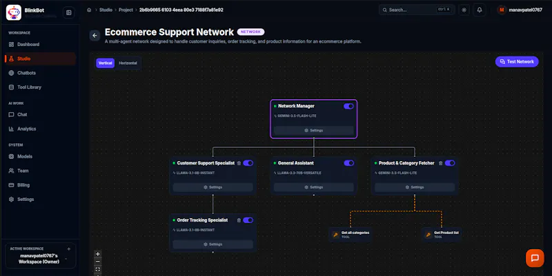The width and height of the screenshot is (552, 276).
Task: Select Studio in the sidebar
Action: [x=41, y=59]
